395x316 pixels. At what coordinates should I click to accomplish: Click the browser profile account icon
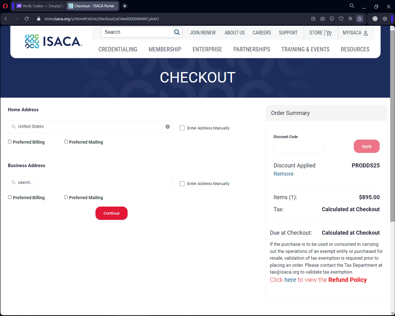(359, 19)
